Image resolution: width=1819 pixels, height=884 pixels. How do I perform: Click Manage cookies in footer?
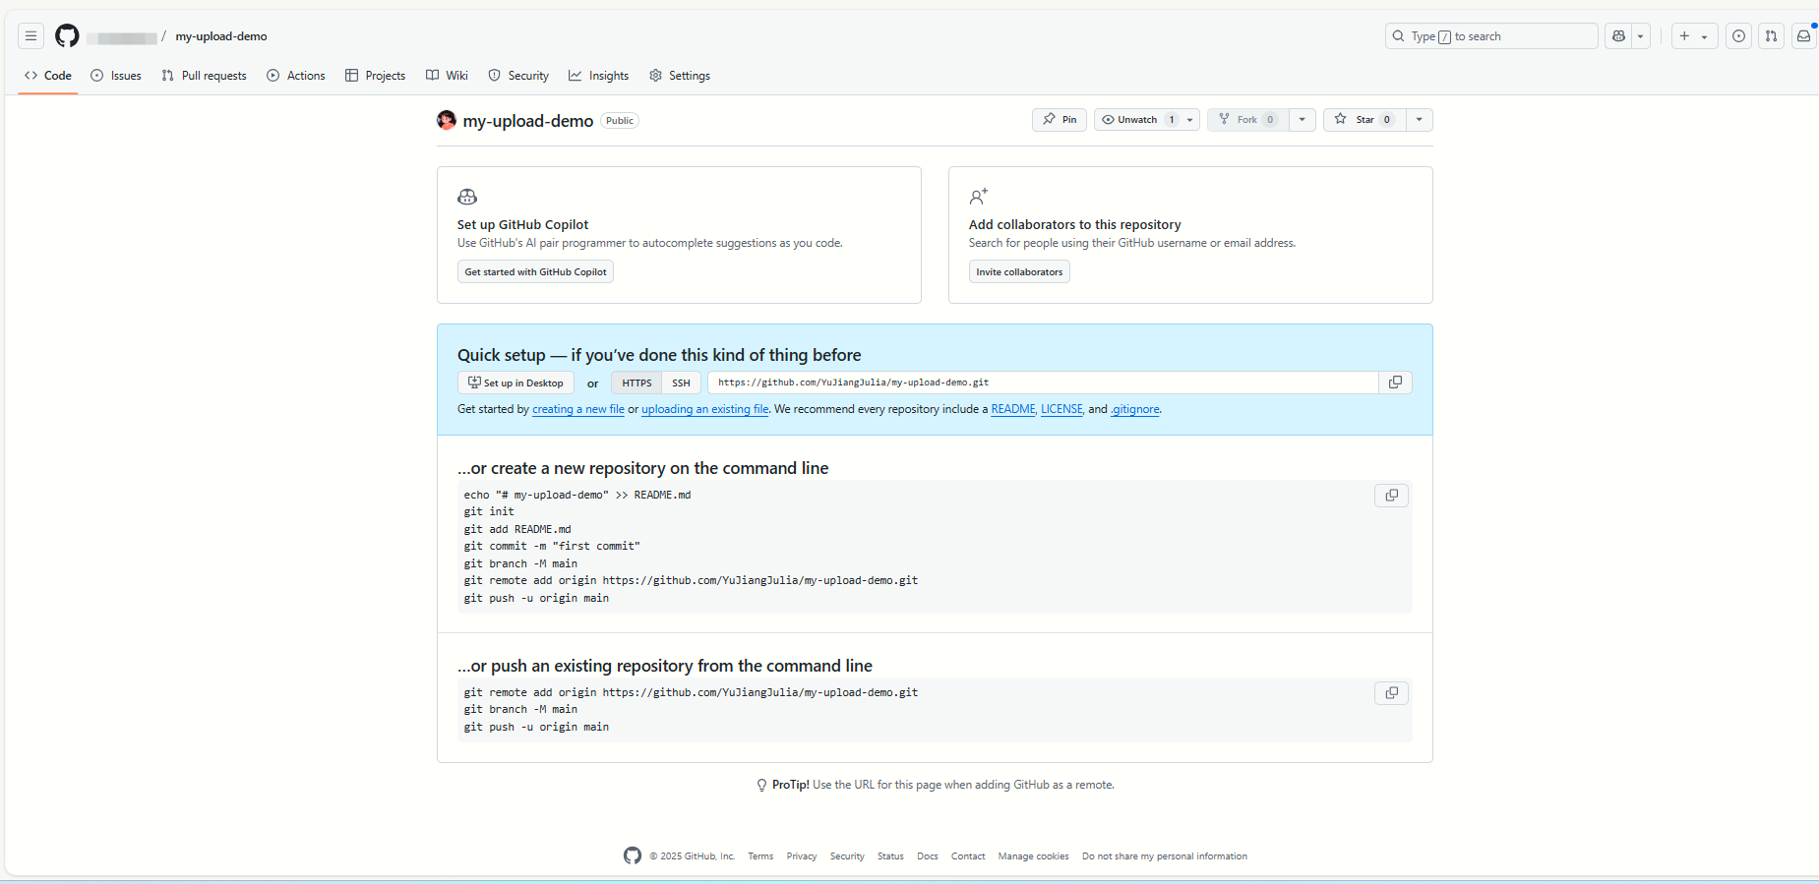click(1033, 856)
